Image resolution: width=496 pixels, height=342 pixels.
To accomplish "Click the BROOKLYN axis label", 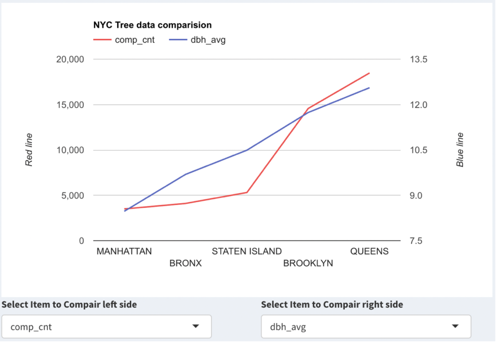I will (308, 264).
